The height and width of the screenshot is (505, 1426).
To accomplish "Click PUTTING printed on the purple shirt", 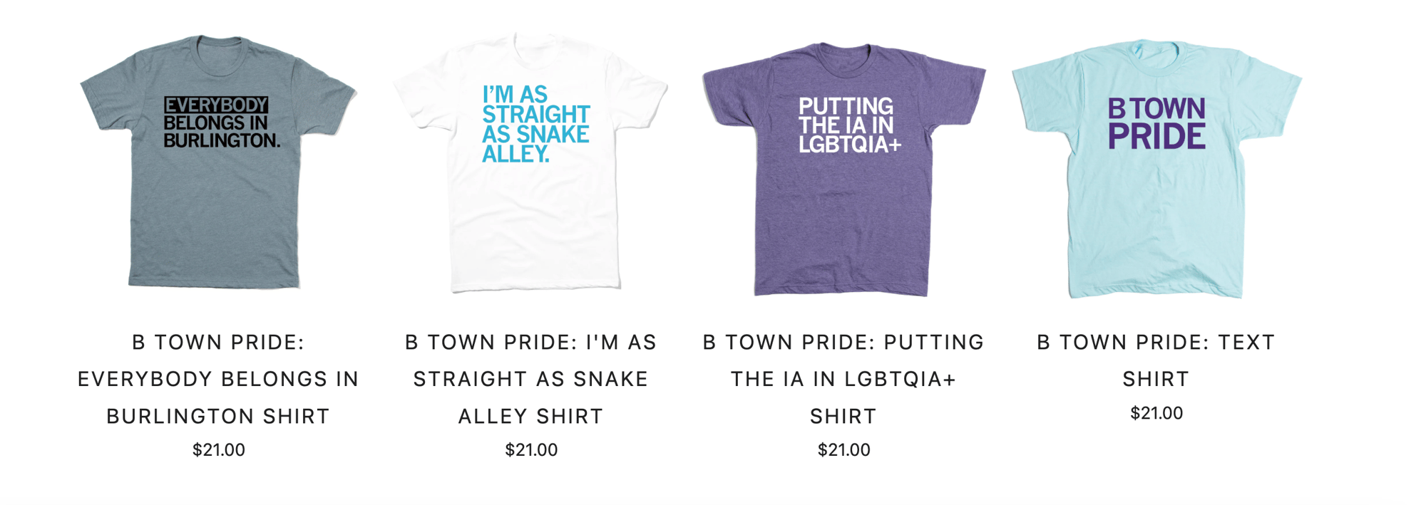I will click(x=846, y=106).
